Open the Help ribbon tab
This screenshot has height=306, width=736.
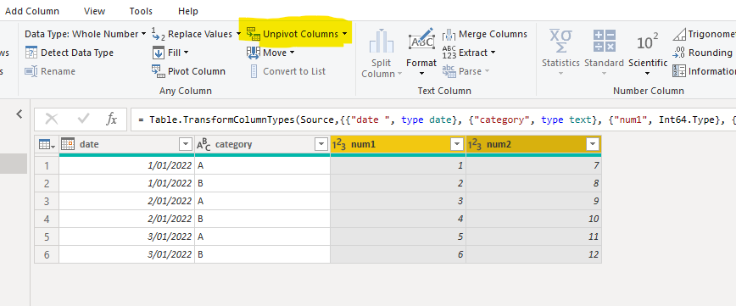(188, 11)
